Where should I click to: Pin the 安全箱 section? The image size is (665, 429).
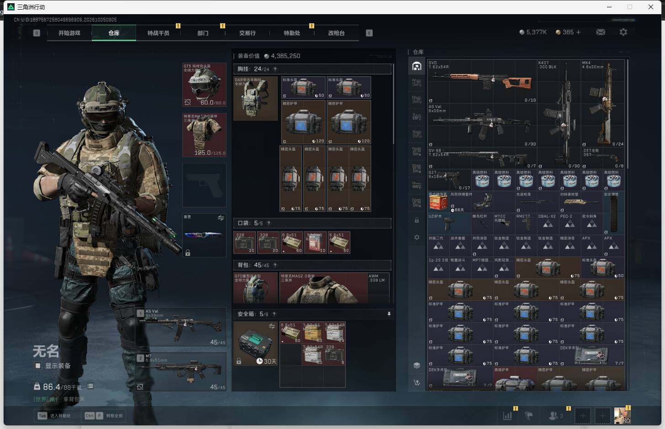(x=389, y=314)
